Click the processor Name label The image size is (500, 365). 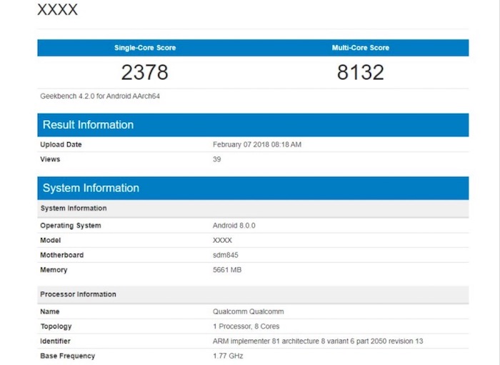click(x=50, y=311)
